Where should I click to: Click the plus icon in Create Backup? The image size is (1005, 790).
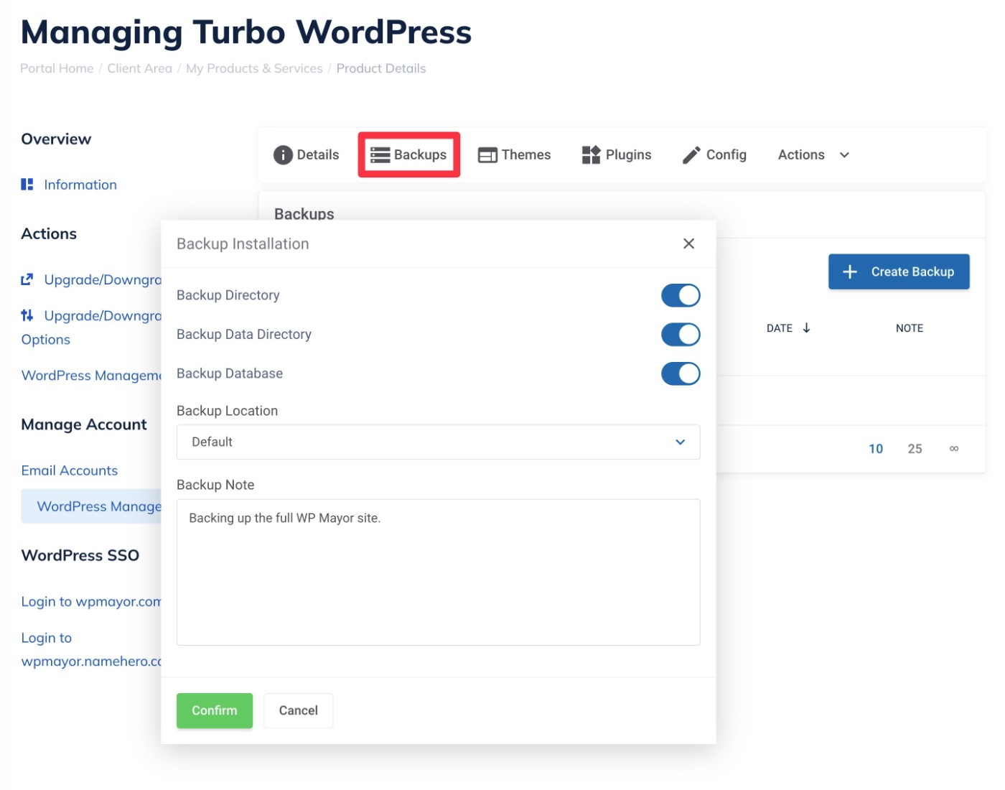(850, 271)
